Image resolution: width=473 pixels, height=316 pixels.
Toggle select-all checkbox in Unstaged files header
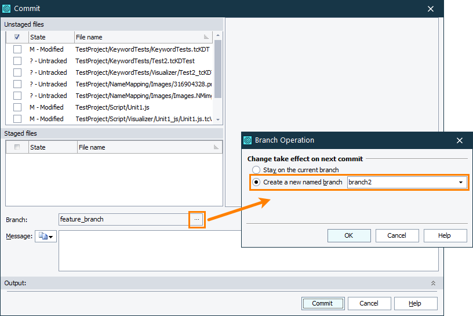tap(17, 37)
